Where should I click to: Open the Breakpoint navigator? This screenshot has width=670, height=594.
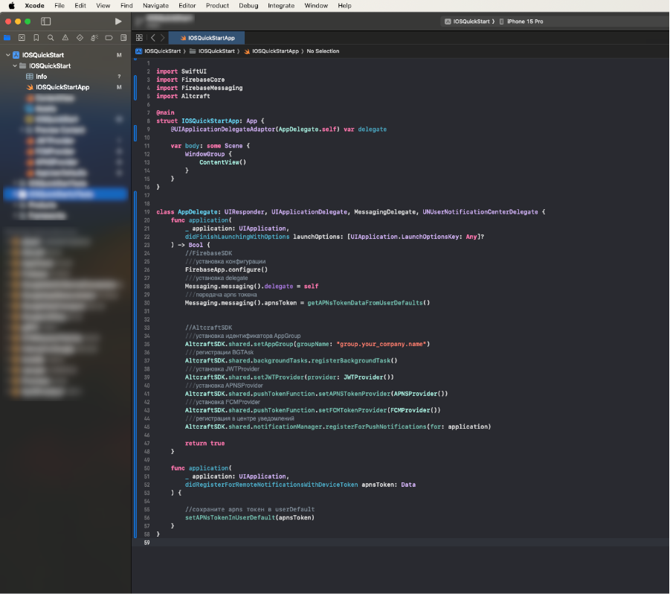109,37
